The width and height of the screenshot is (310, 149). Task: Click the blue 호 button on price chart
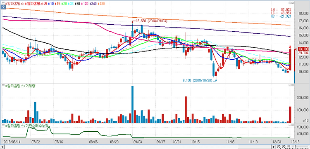tap(3, 7)
